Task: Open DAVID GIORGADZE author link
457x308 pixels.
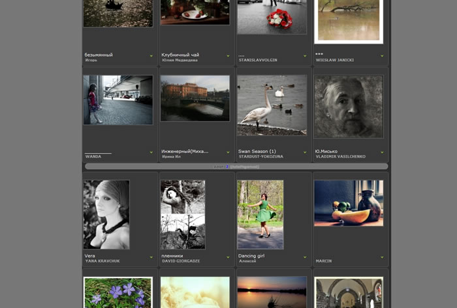Action: click(181, 261)
